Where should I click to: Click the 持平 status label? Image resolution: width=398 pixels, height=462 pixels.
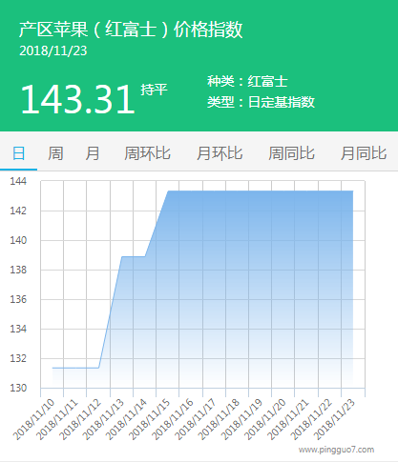[154, 90]
